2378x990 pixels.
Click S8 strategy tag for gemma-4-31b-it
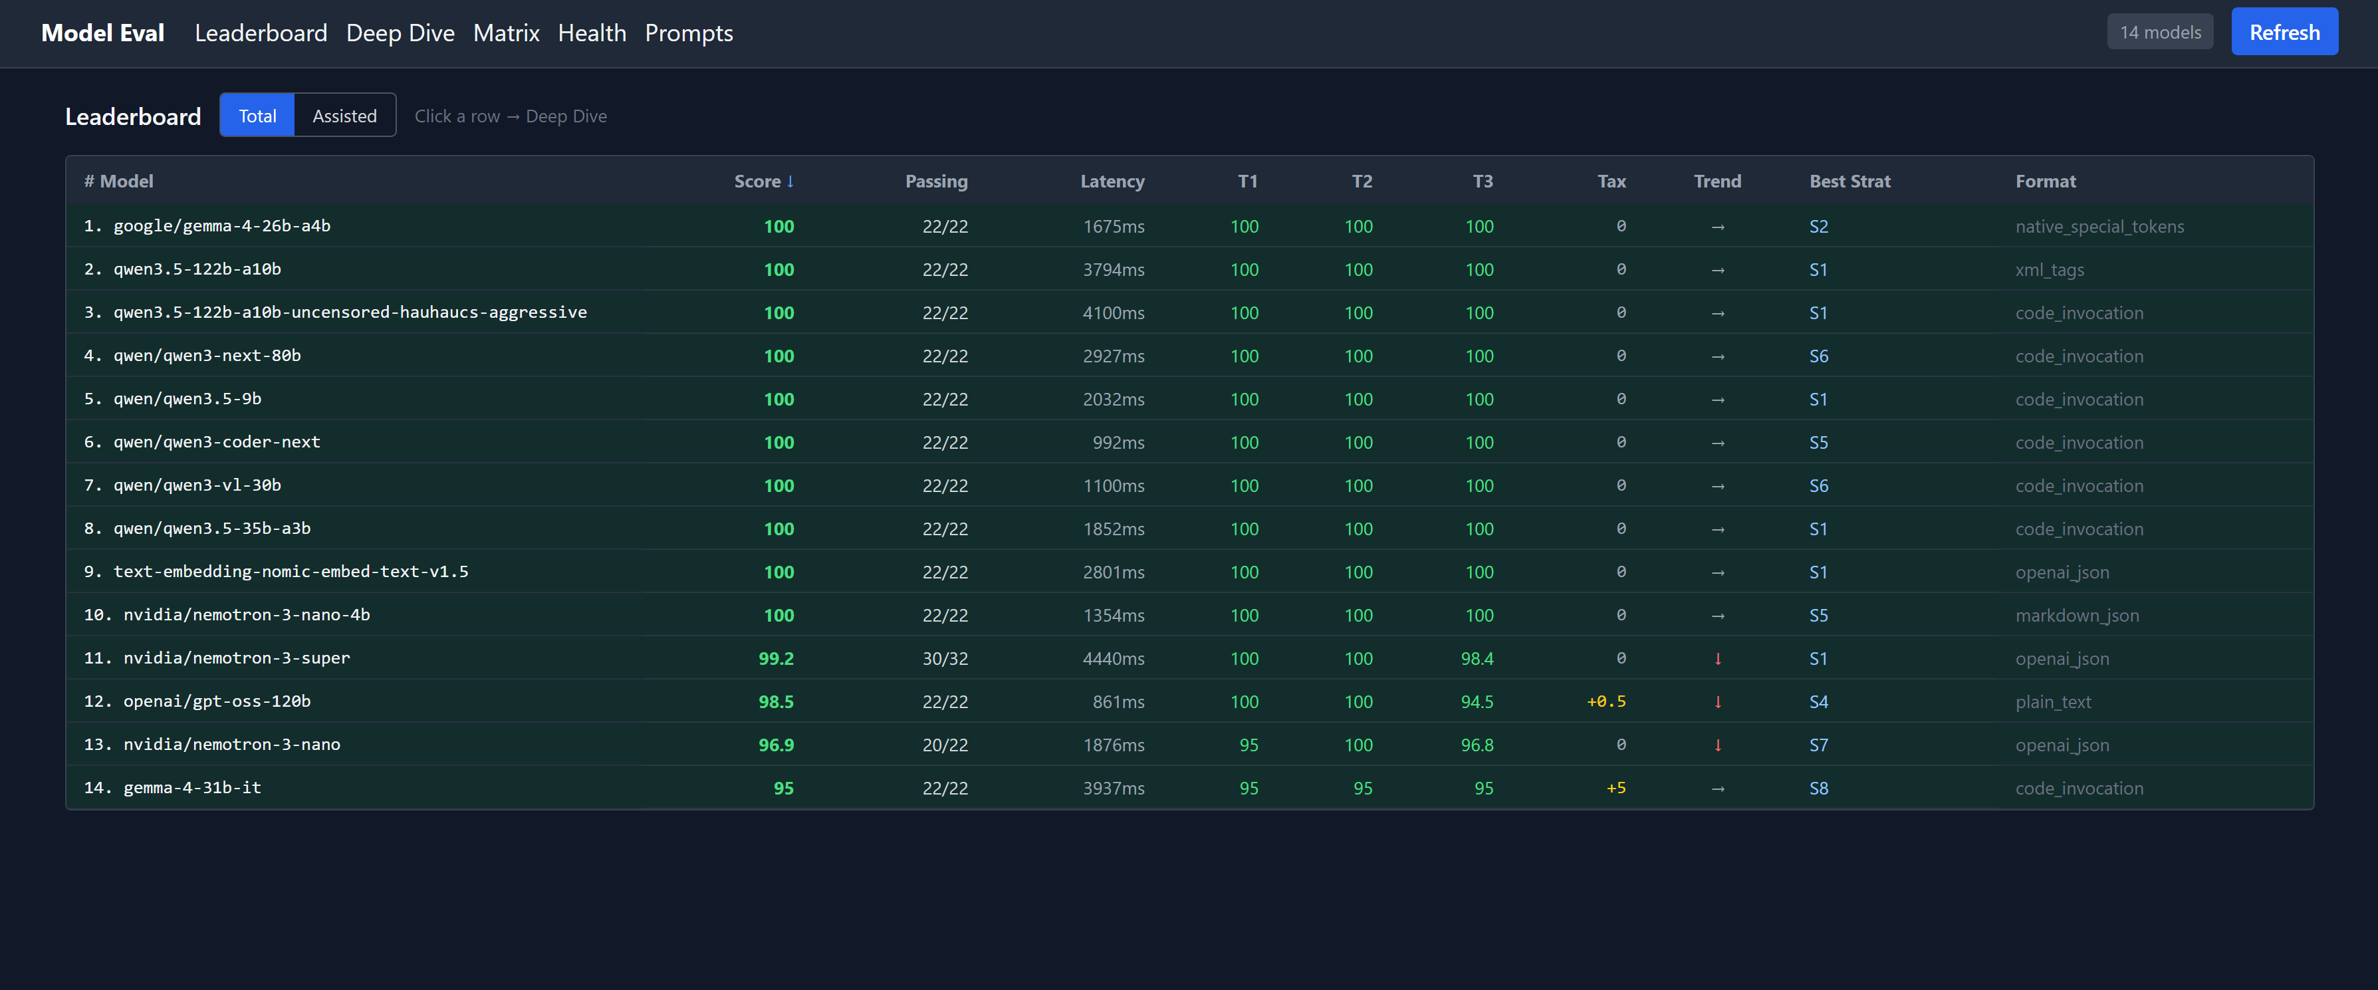tap(1818, 789)
